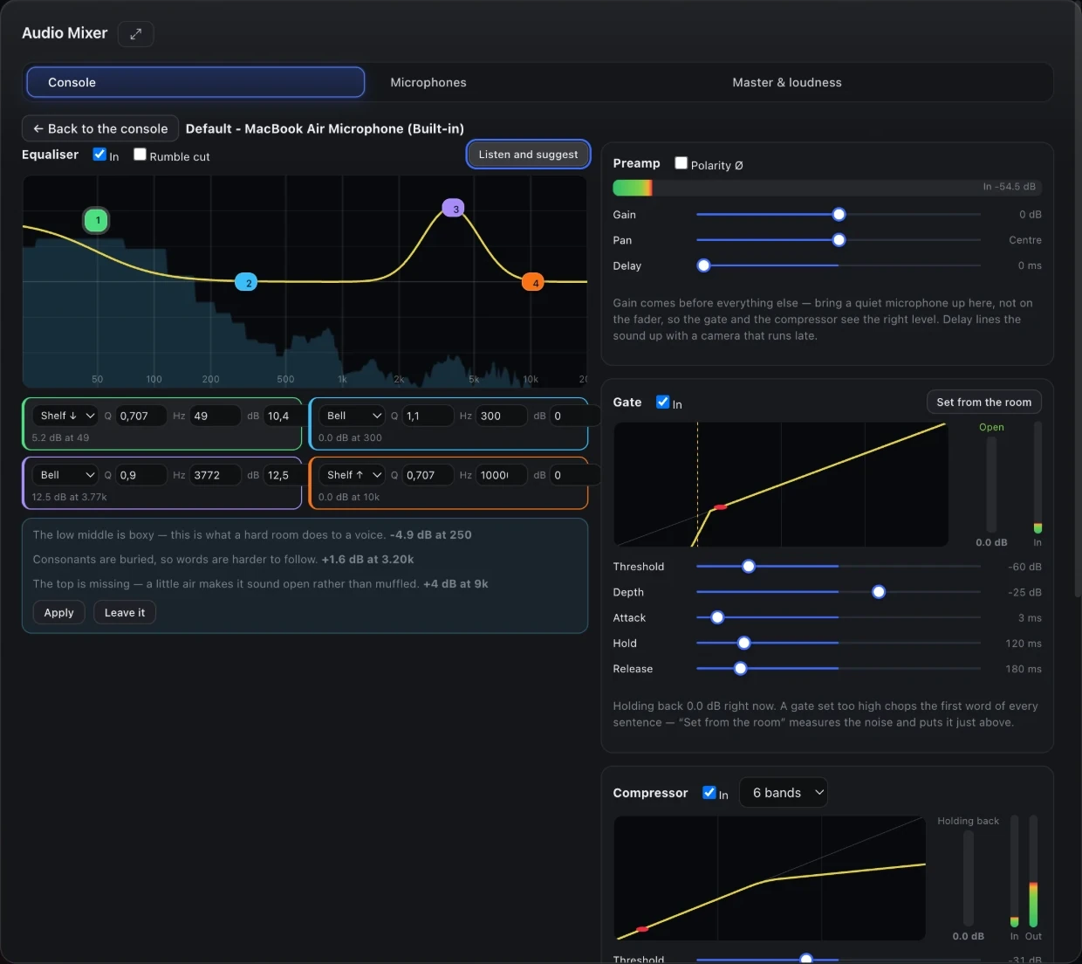The height and width of the screenshot is (964, 1082).
Task: Click the Gate Release slider handle
Action: [740, 669]
